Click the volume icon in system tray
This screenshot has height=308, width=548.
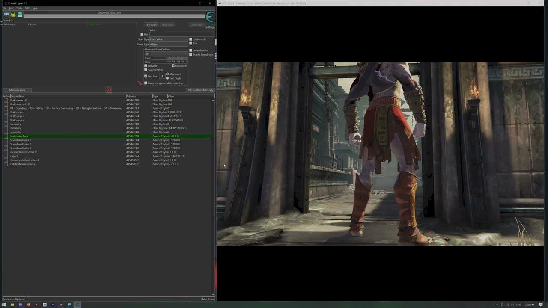click(512, 305)
